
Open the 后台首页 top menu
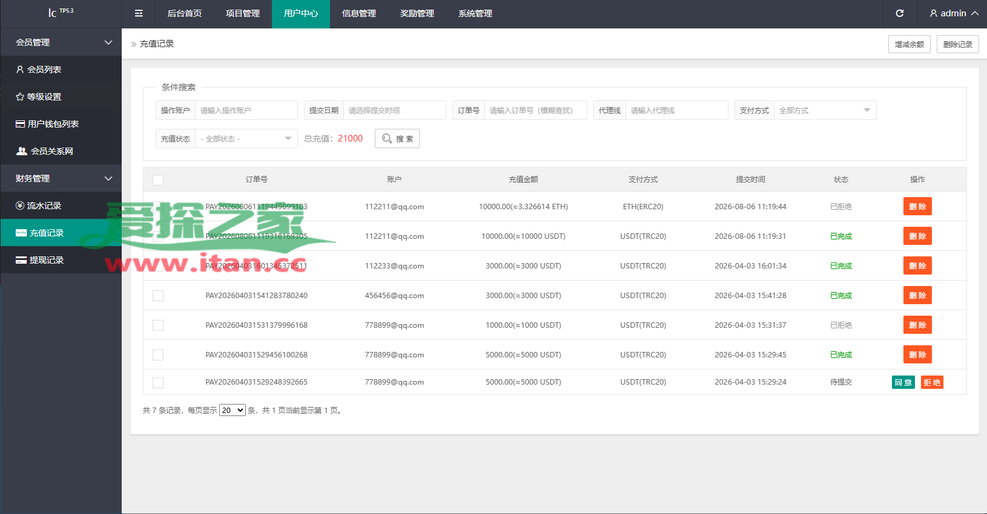[x=184, y=13]
